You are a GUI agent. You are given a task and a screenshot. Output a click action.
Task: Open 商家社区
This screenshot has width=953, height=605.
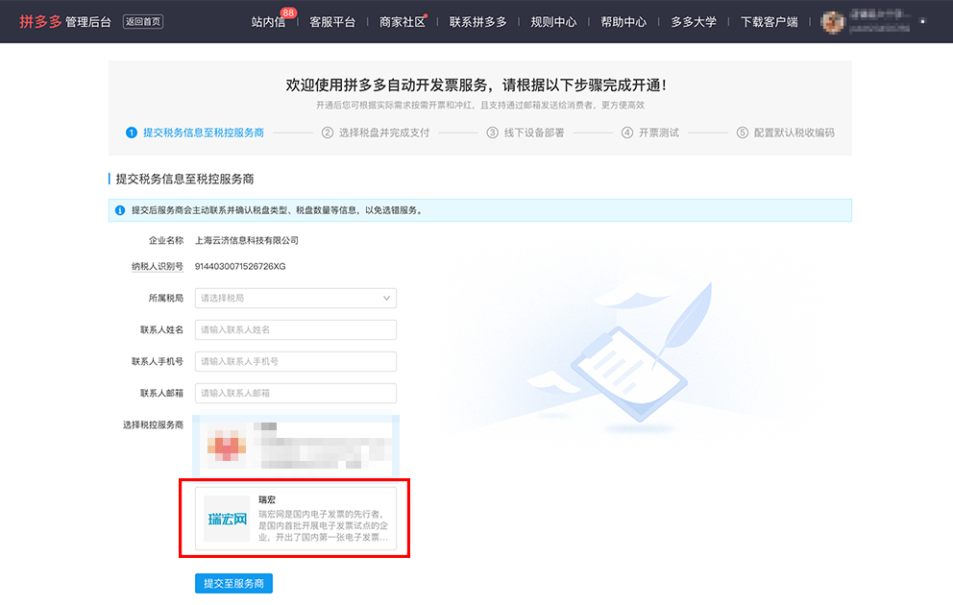(x=402, y=22)
